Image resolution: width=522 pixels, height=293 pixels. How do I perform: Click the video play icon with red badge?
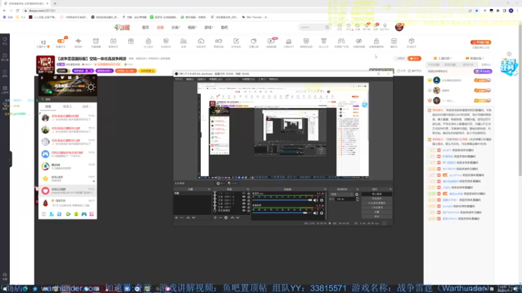(271, 41)
